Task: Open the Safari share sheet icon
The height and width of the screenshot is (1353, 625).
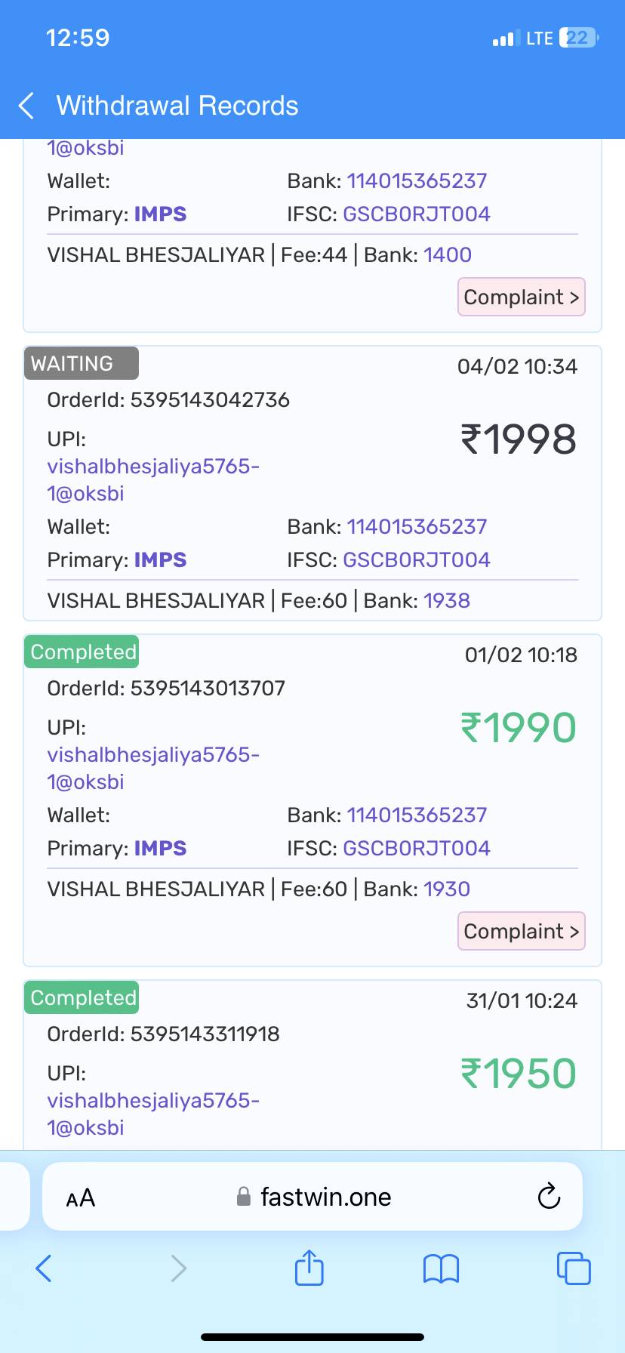Action: coord(309,1268)
